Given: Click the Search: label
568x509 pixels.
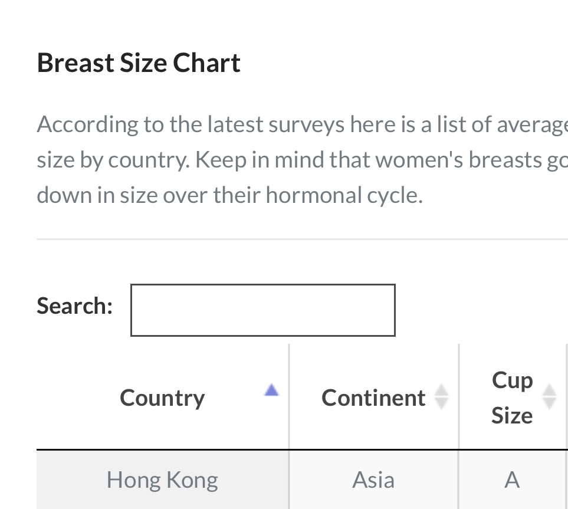Looking at the screenshot, I should [x=75, y=306].
